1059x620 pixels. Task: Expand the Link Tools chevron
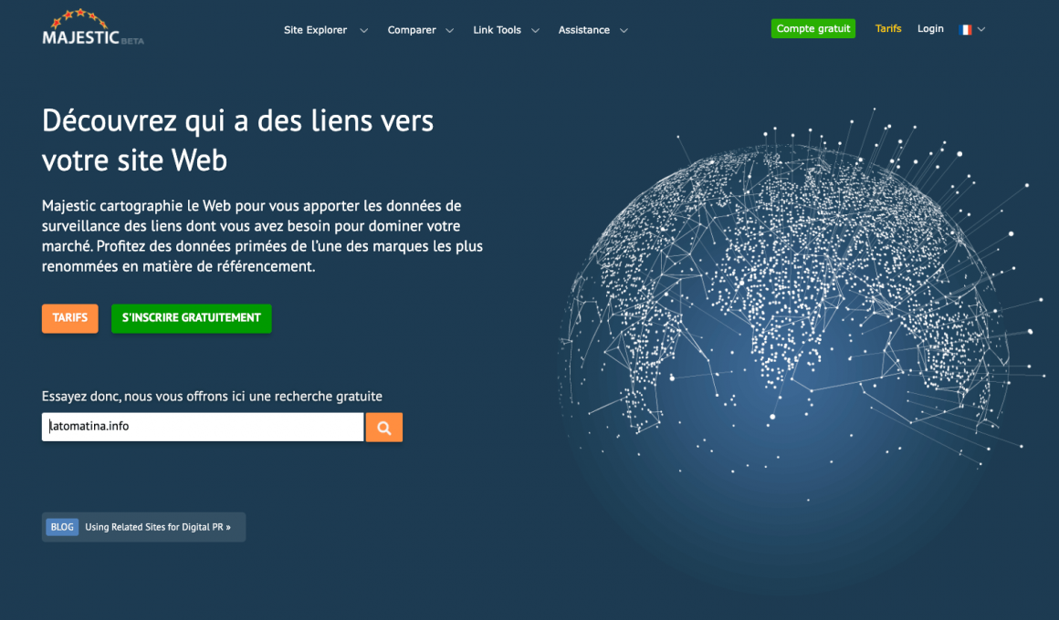click(536, 30)
